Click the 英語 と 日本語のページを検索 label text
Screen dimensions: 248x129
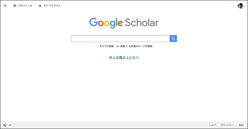[136, 46]
